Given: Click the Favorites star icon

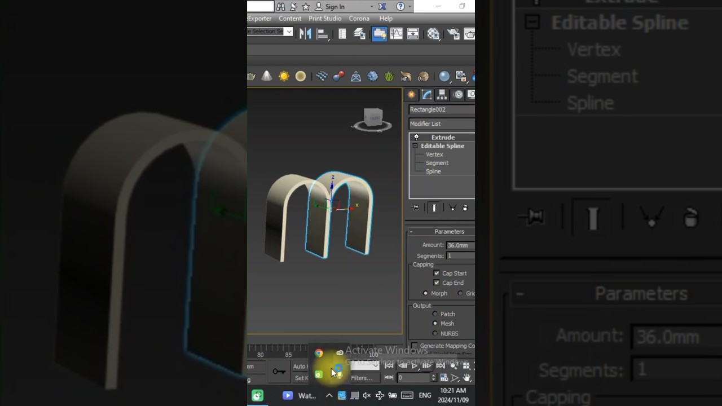Looking at the screenshot, I should tap(306, 6).
